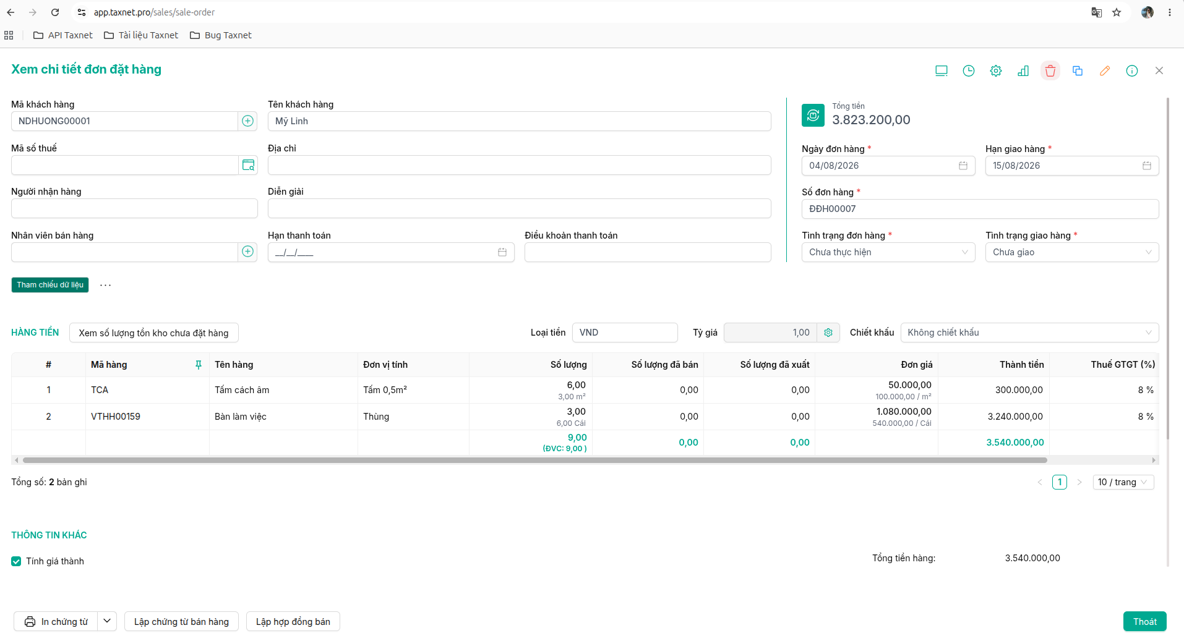The width and height of the screenshot is (1184, 641).
Task: Pin the Mã hàng column
Action: (199, 365)
